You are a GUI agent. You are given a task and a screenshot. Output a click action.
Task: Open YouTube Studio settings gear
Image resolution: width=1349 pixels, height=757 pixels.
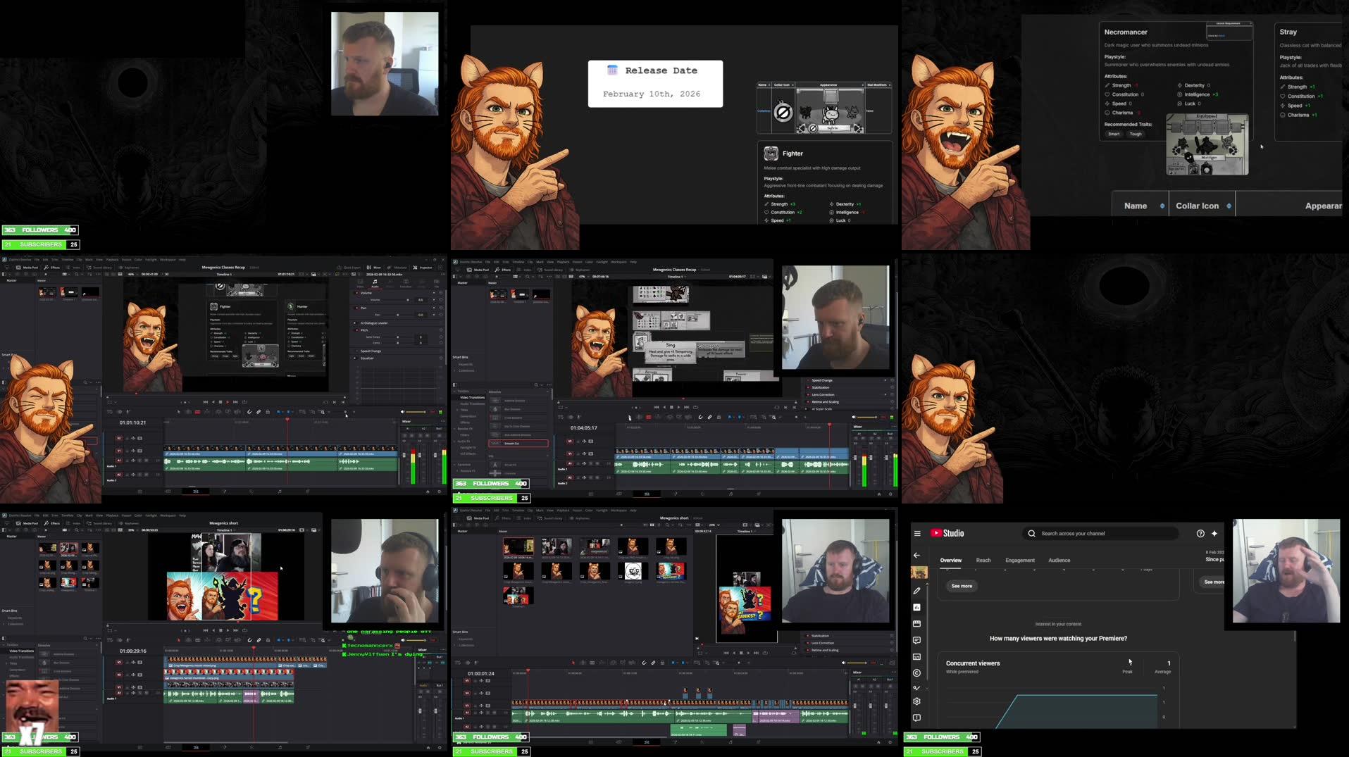click(x=917, y=701)
